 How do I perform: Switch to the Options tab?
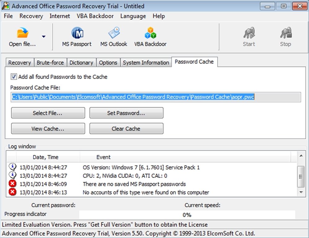[x=108, y=63]
